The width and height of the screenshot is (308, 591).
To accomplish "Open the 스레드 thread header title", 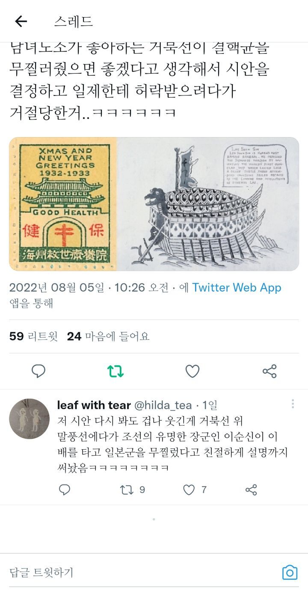I will pyautogui.click(x=73, y=21).
